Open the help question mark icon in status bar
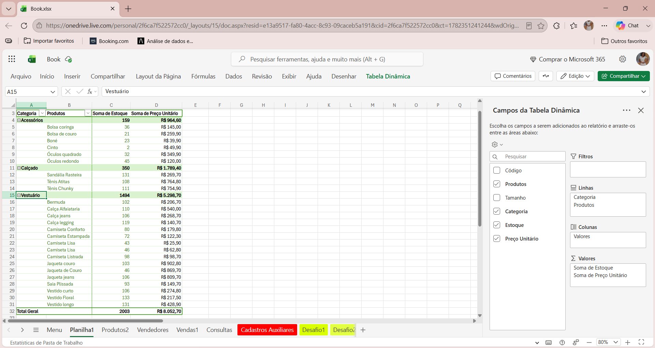655x348 pixels. coord(562,343)
